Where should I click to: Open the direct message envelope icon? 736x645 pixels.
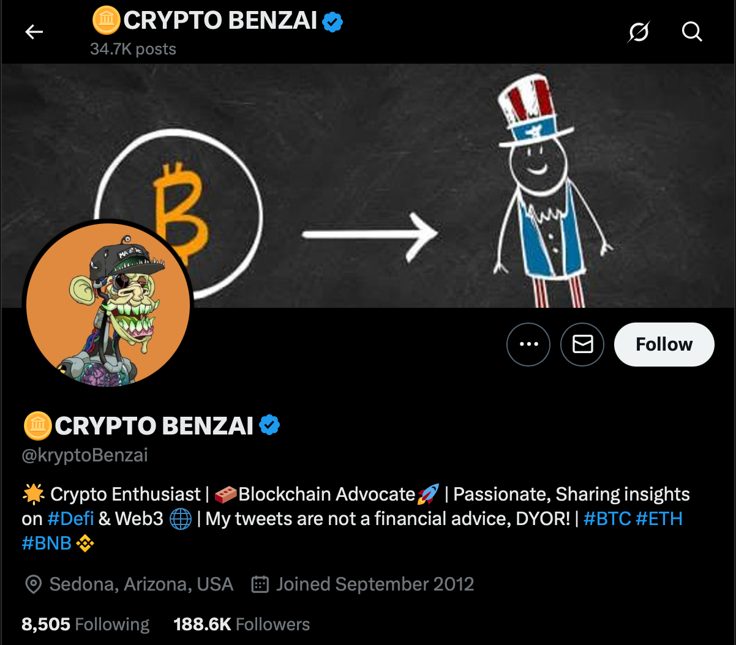pos(582,344)
